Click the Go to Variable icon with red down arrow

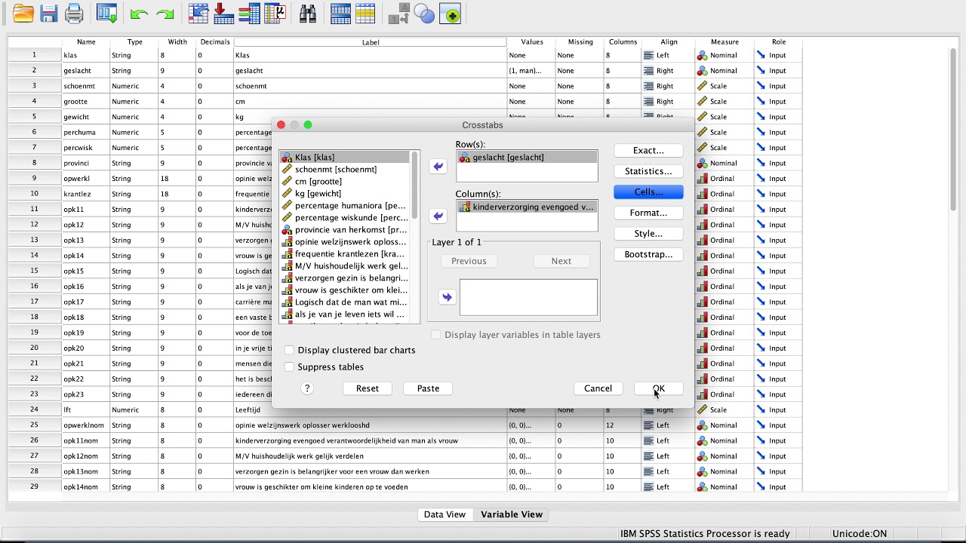point(223,14)
